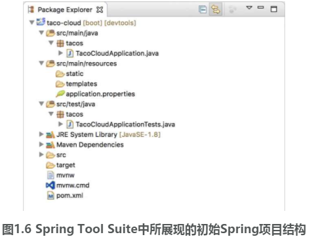Click the application.properties leaf icon
The width and height of the screenshot is (316, 241).
click(60, 94)
